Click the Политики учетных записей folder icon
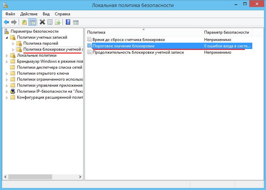This screenshot has height=190, width=266. point(13,37)
